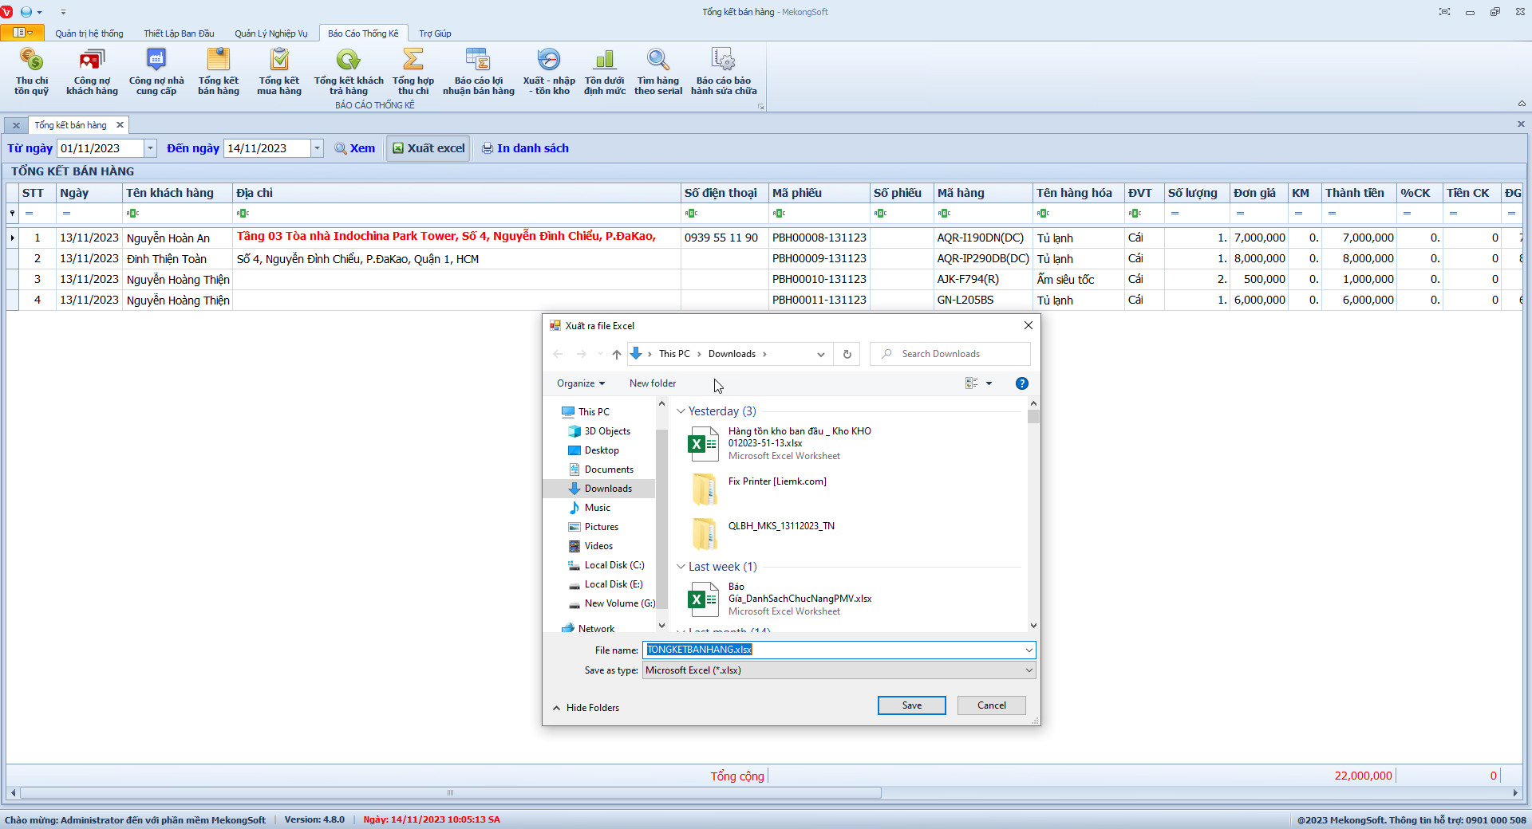Click help icon in Excel export dialog
1532x829 pixels.
point(1021,383)
